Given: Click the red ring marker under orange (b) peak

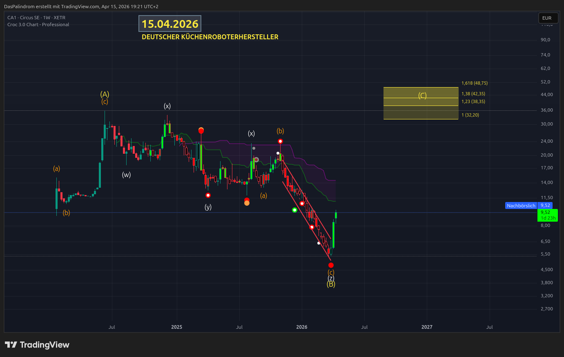Looking at the screenshot, I should (x=280, y=141).
